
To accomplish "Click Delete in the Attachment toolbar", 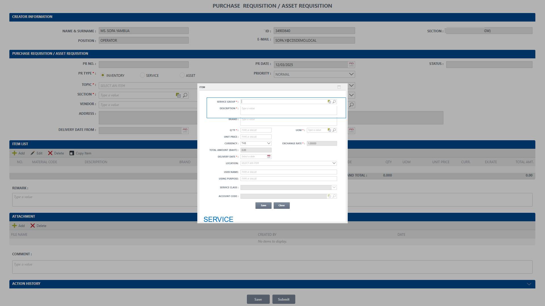I will pos(38,226).
